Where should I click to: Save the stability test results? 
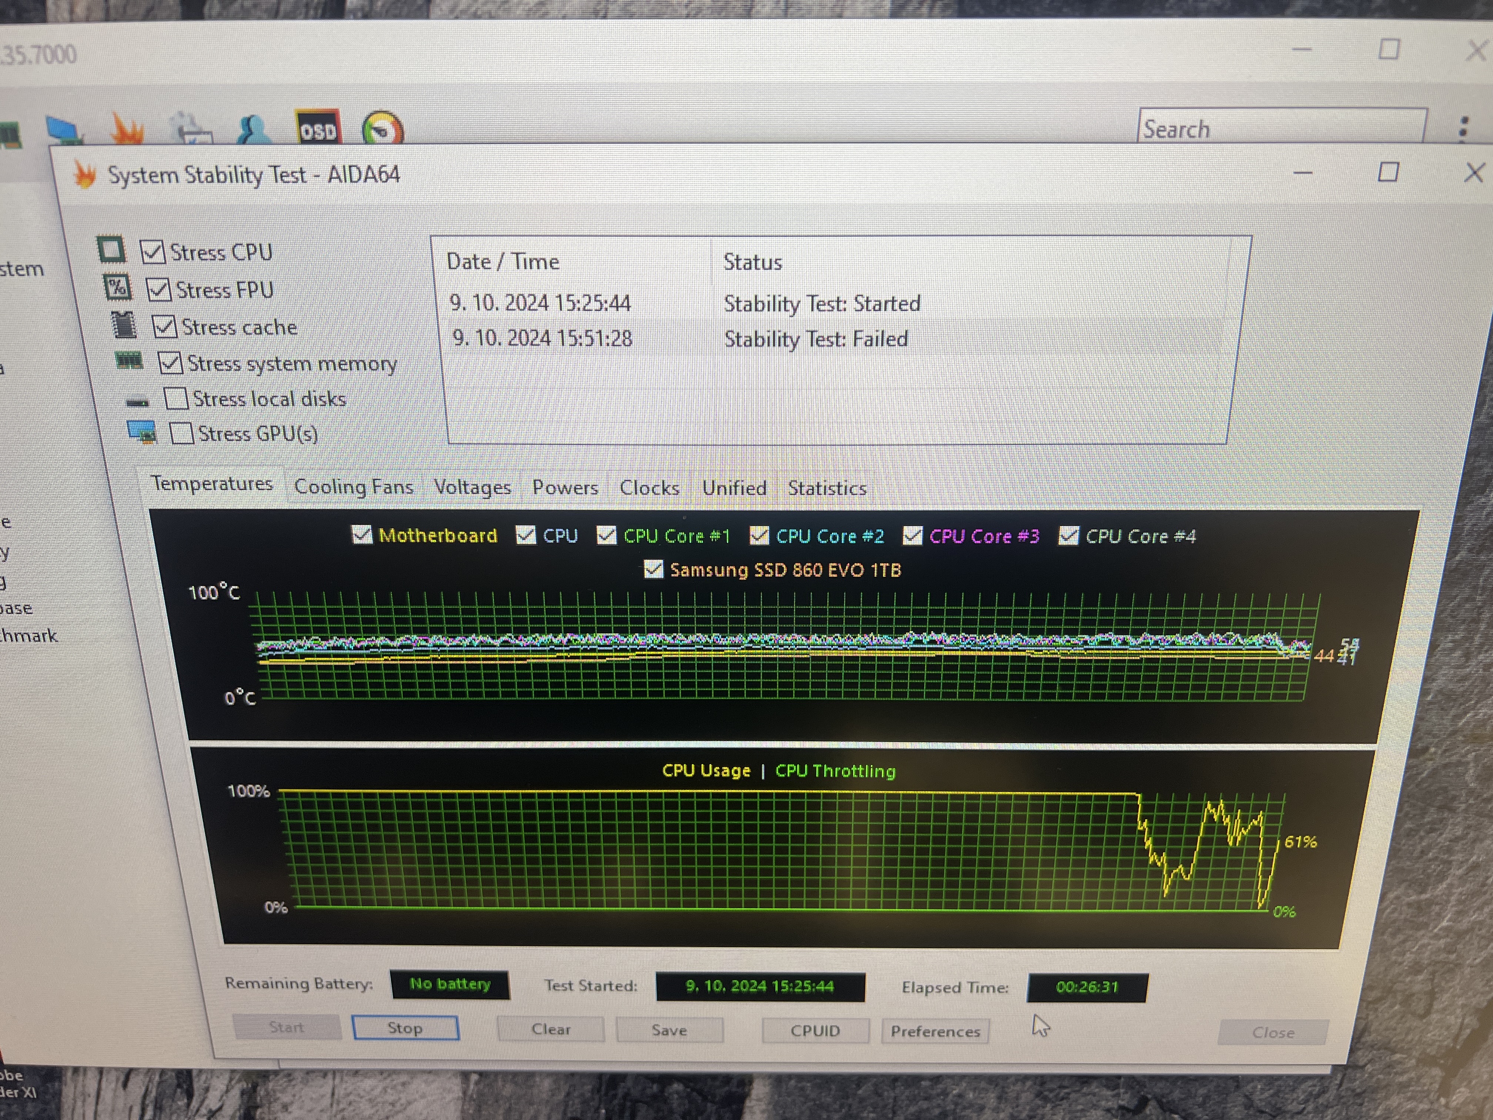click(669, 1030)
